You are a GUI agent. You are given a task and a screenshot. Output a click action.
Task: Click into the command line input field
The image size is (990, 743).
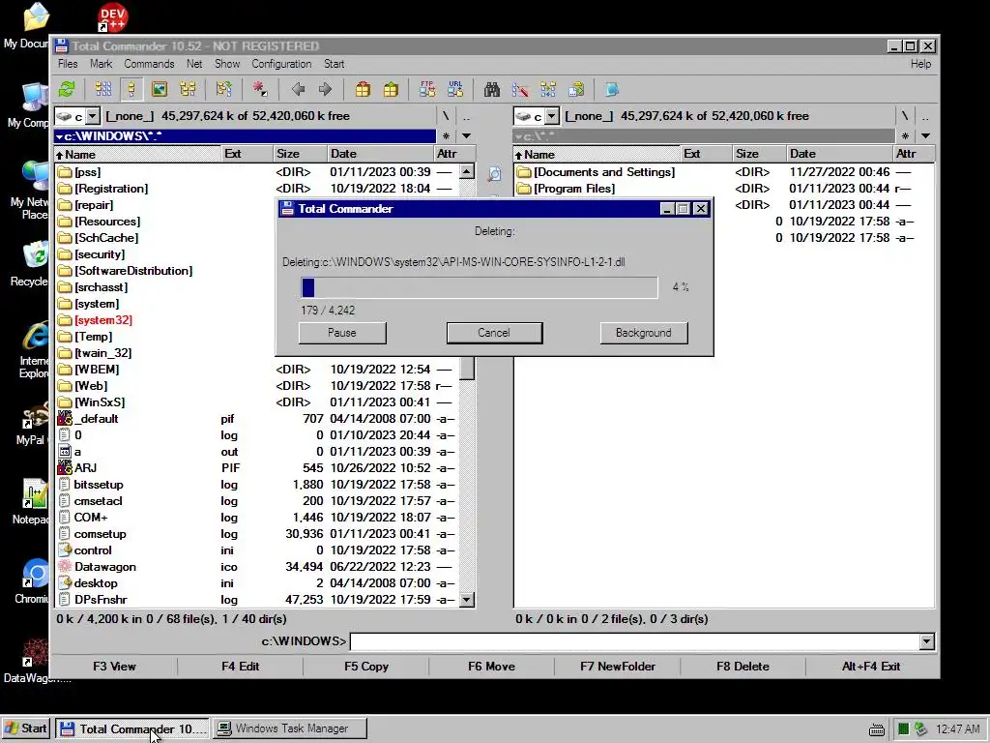pyautogui.click(x=634, y=641)
